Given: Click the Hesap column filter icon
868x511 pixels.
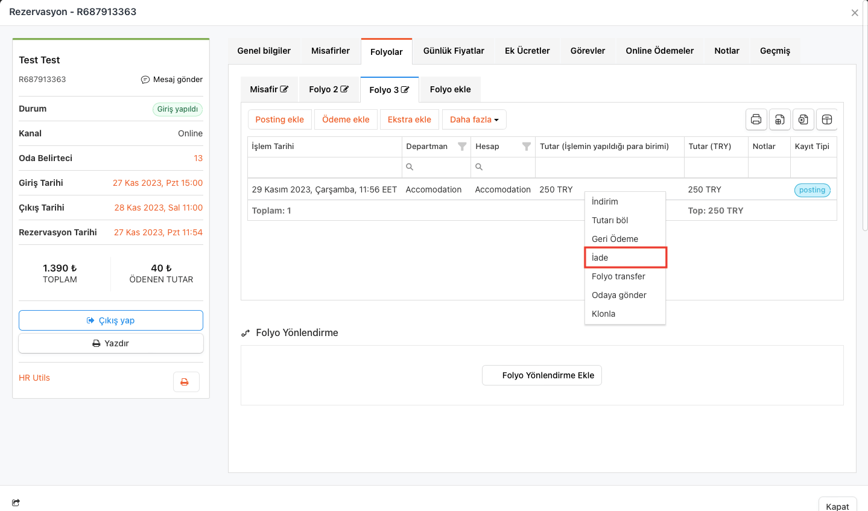Looking at the screenshot, I should click(x=526, y=147).
